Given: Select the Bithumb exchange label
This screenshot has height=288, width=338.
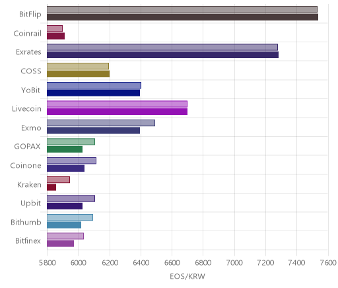Looking at the screenshot, I should click(26, 222).
